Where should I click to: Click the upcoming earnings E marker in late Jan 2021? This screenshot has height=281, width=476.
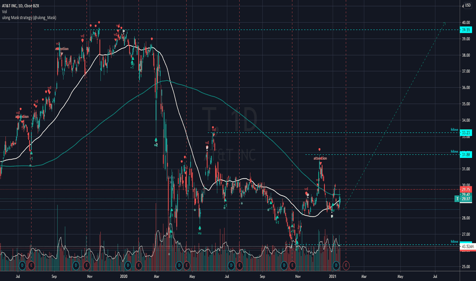[346, 266]
